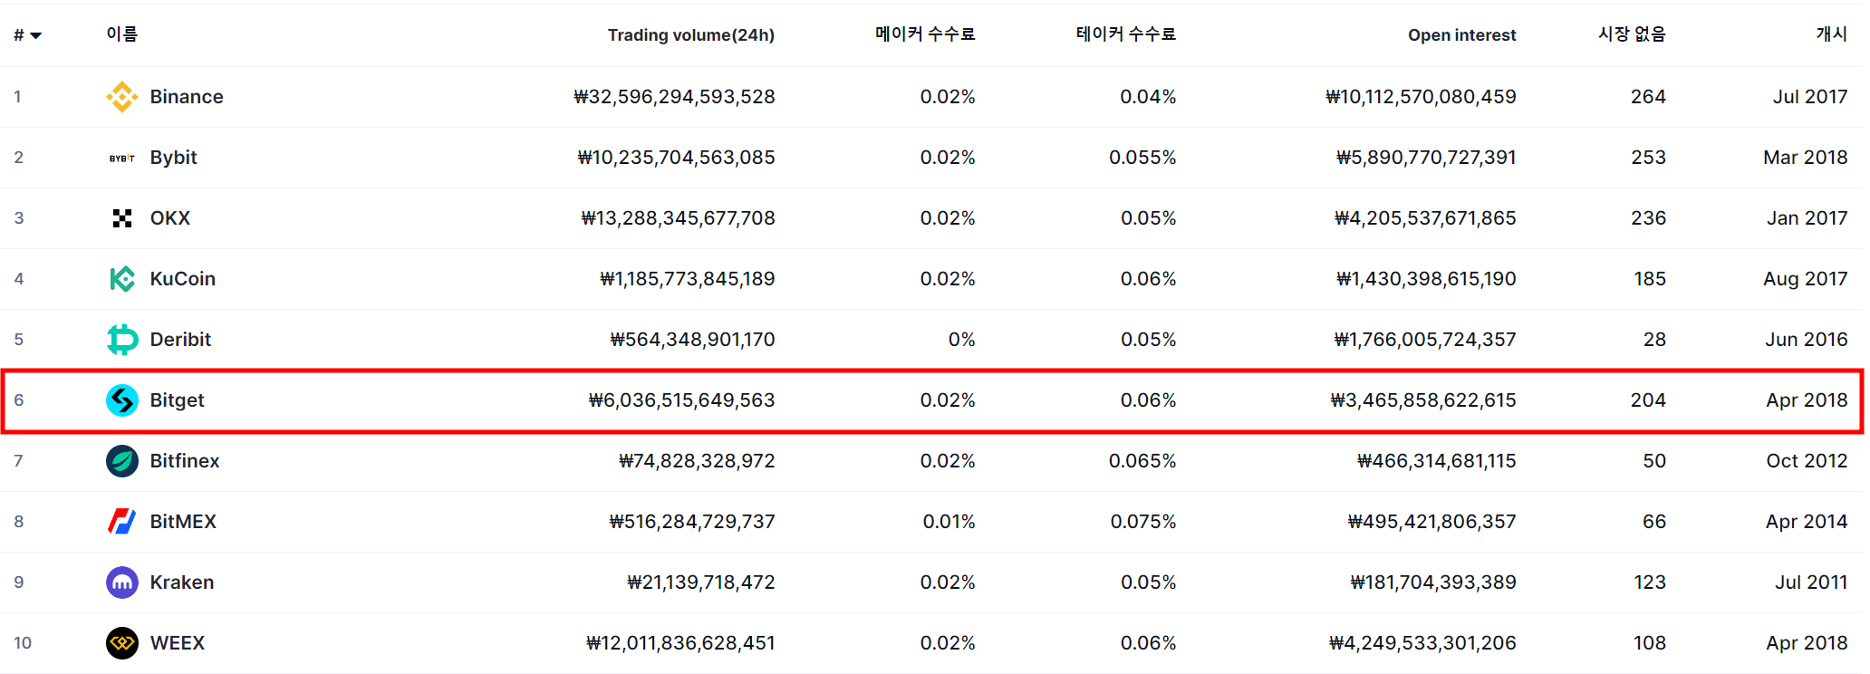Click BitMEX maker fee 0.01%
Screen dimensions: 1870x674
tap(949, 522)
